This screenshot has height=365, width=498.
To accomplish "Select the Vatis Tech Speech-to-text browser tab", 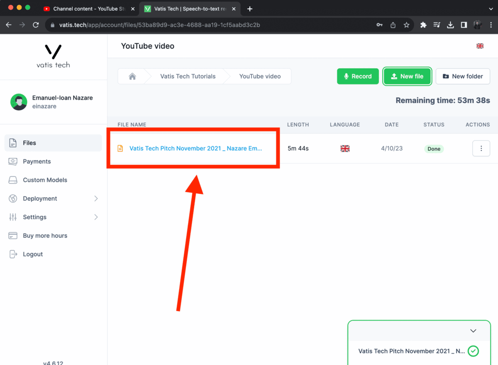I will click(x=190, y=9).
